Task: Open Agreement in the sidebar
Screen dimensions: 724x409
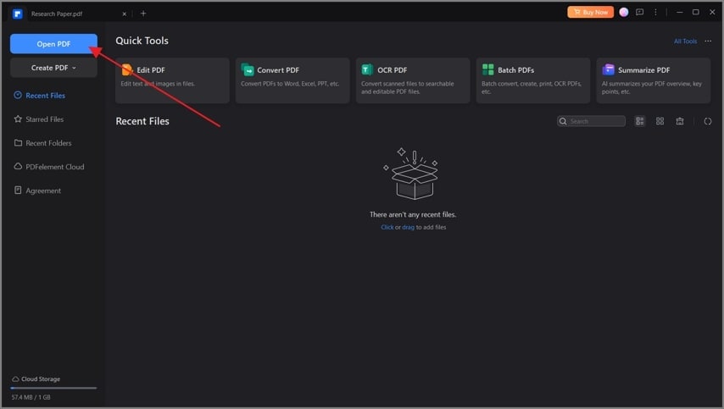Action: [x=38, y=191]
